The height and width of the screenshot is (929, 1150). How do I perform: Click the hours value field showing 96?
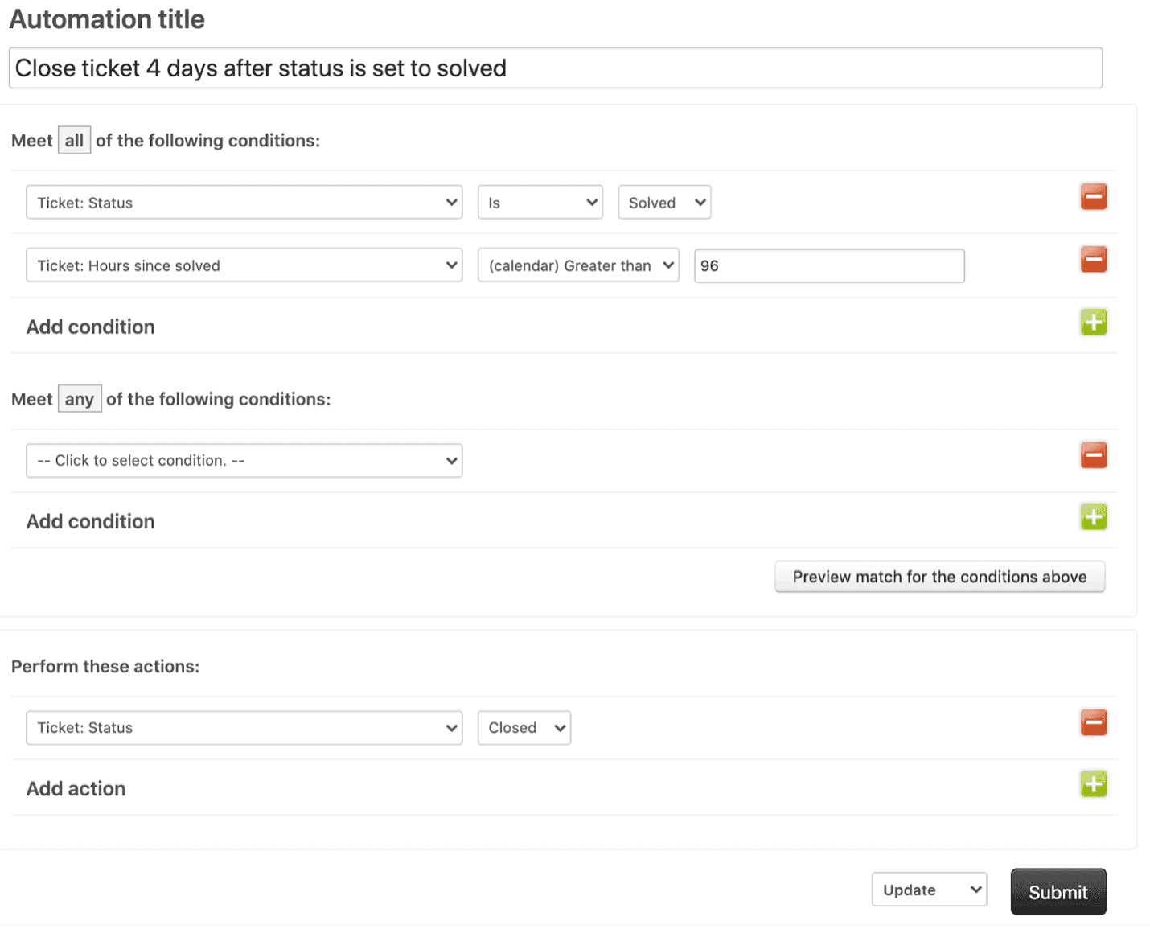point(829,265)
